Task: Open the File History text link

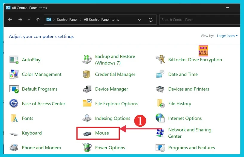Action: [x=180, y=104]
